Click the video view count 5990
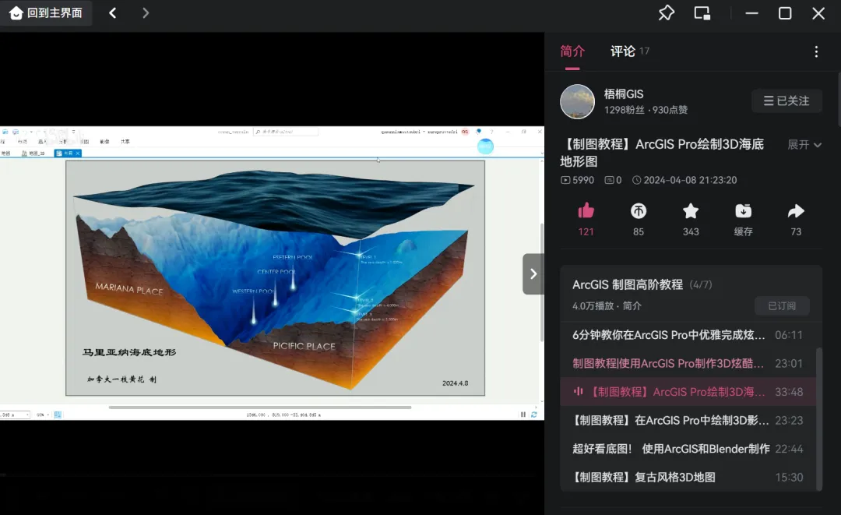 tap(578, 180)
